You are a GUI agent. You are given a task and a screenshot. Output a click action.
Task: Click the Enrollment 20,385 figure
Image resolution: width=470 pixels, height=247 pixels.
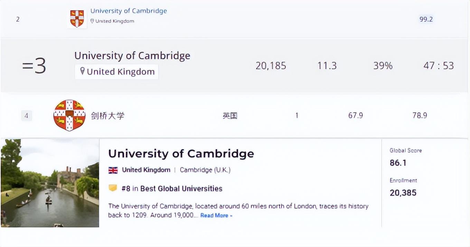(403, 193)
